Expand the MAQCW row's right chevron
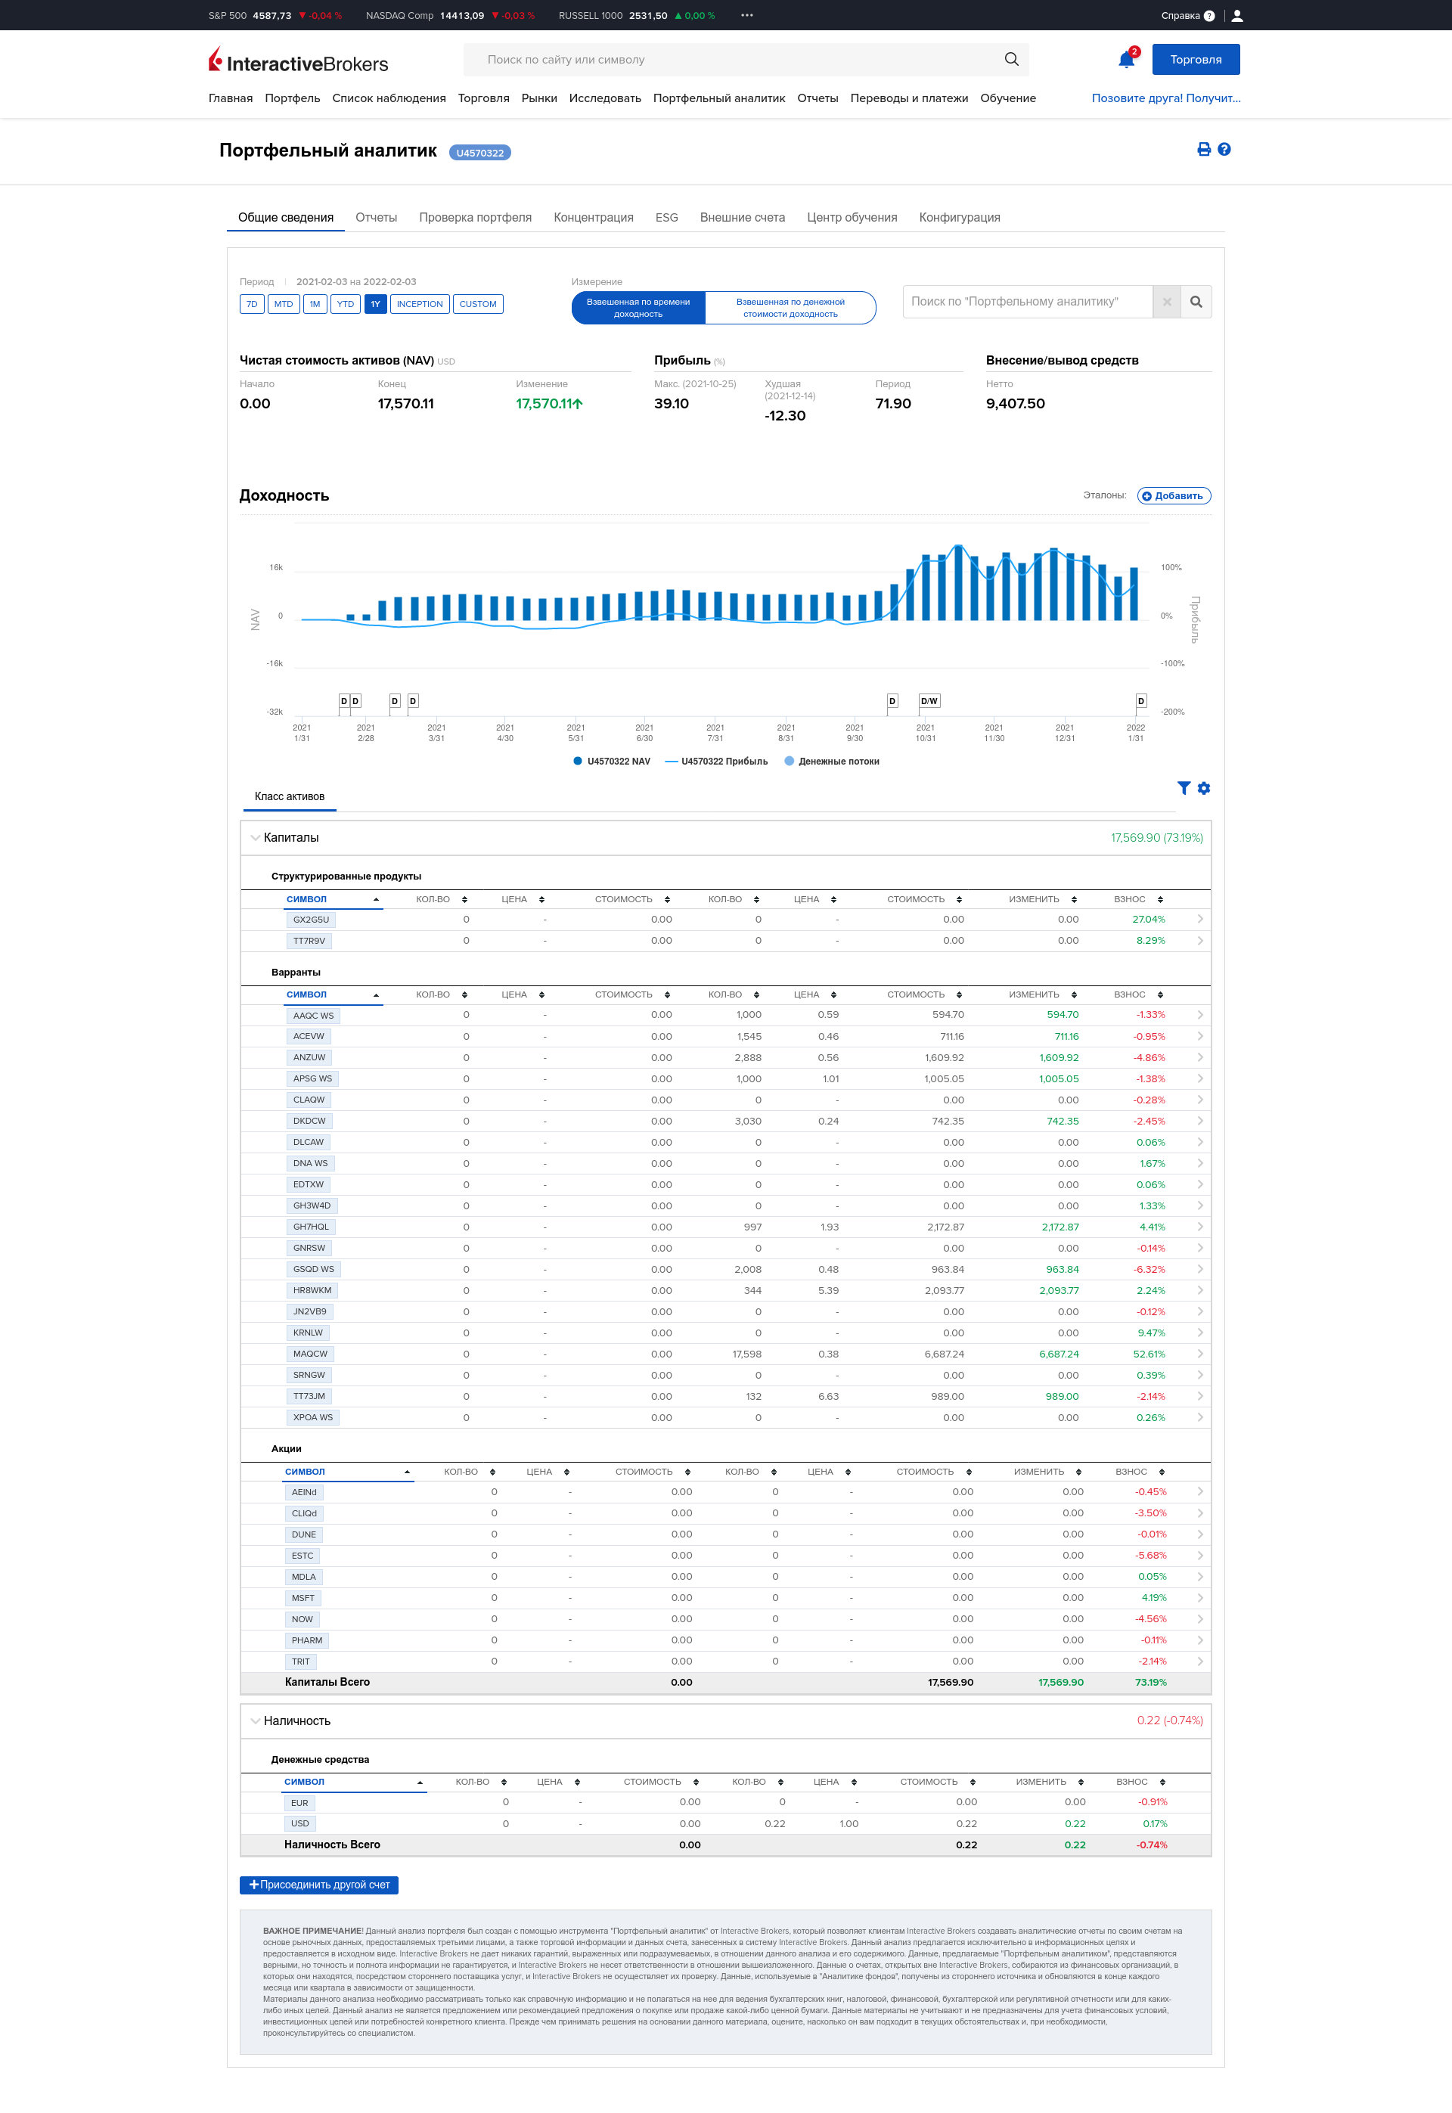The height and width of the screenshot is (2113, 1452). (x=1200, y=1354)
